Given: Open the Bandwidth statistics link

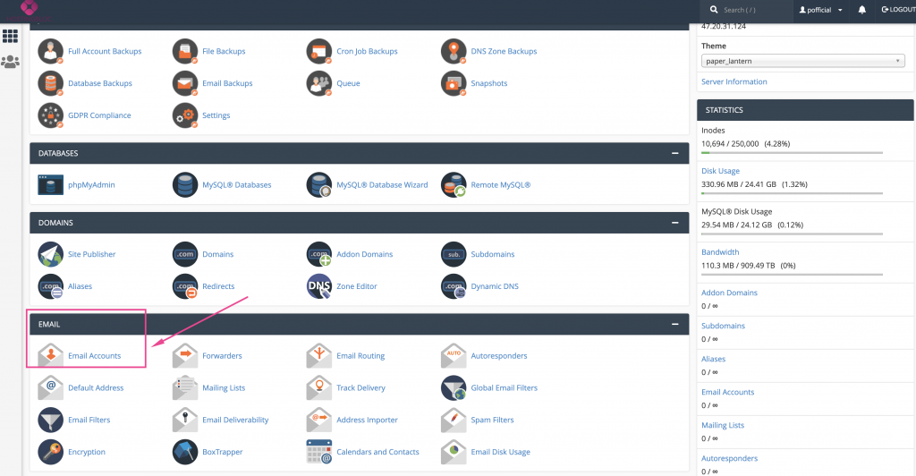Looking at the screenshot, I should pyautogui.click(x=720, y=252).
